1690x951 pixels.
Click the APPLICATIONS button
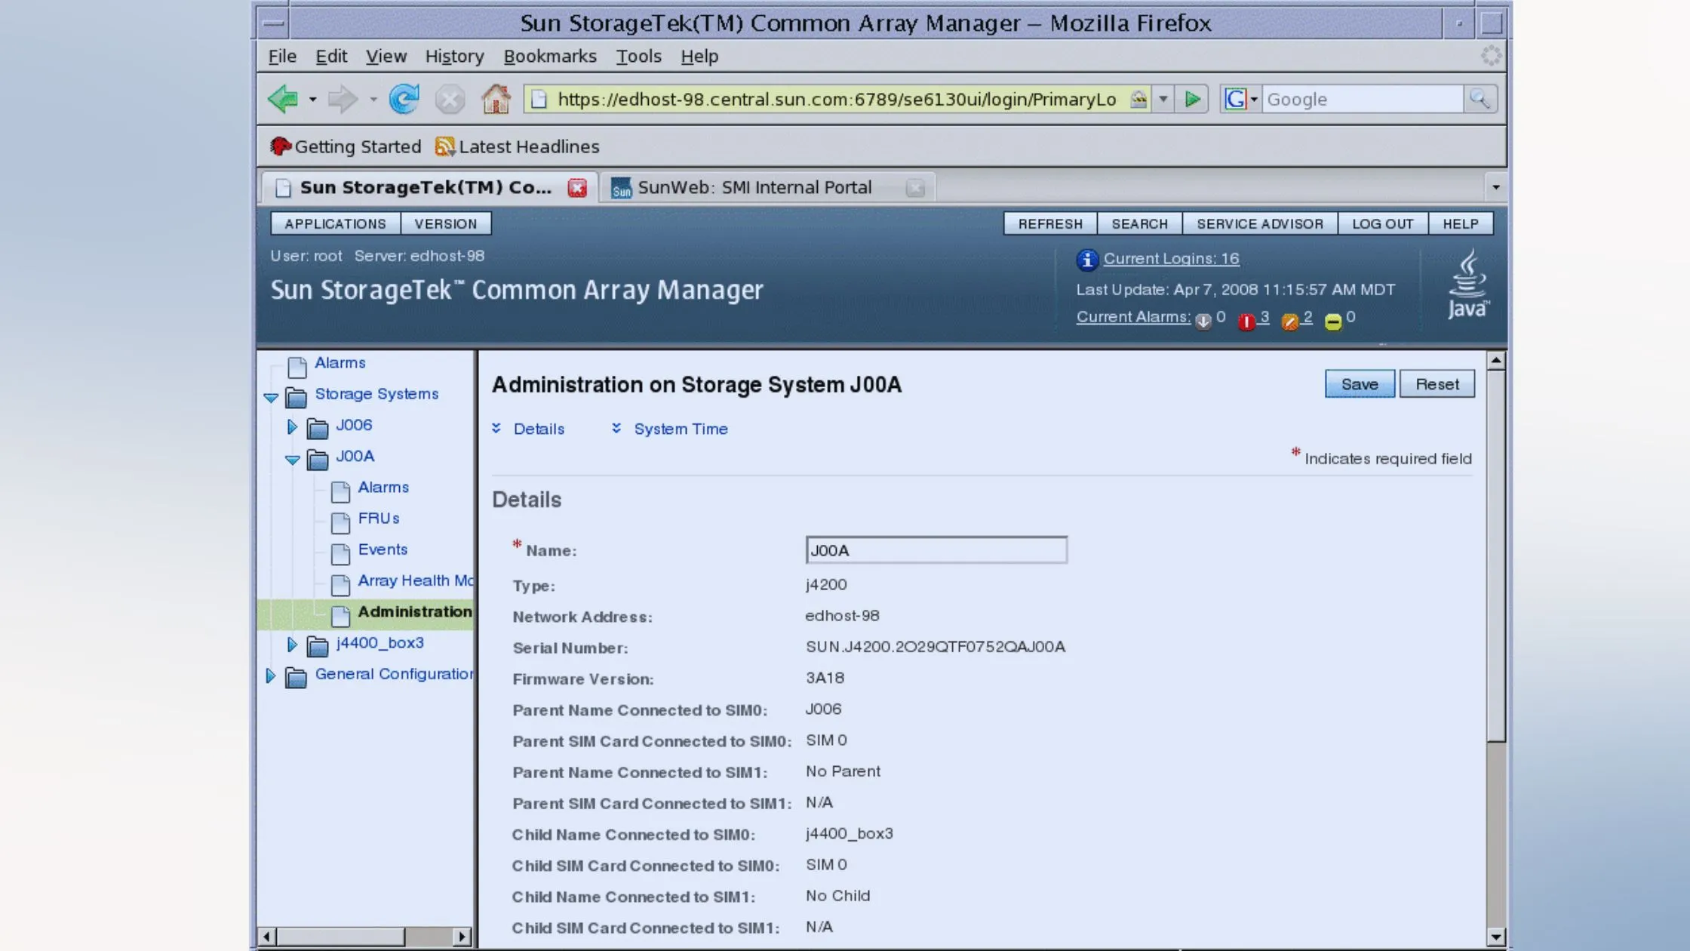tap(335, 224)
